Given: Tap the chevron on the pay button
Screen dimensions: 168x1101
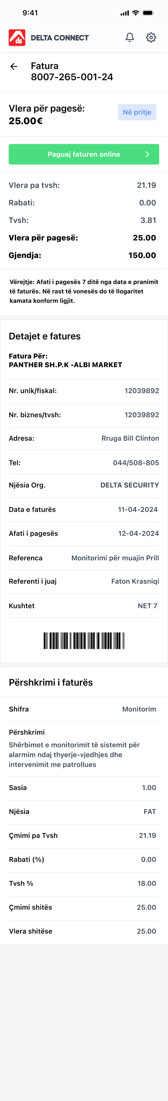Looking at the screenshot, I should point(147,154).
